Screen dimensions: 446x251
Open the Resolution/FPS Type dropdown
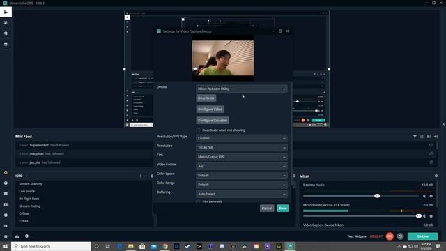pyautogui.click(x=242, y=138)
